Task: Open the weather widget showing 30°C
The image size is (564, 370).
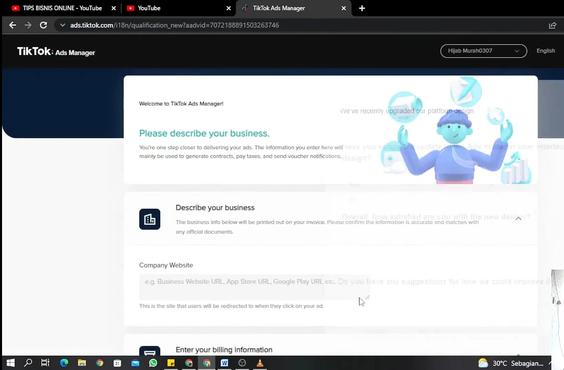Action: [510, 363]
